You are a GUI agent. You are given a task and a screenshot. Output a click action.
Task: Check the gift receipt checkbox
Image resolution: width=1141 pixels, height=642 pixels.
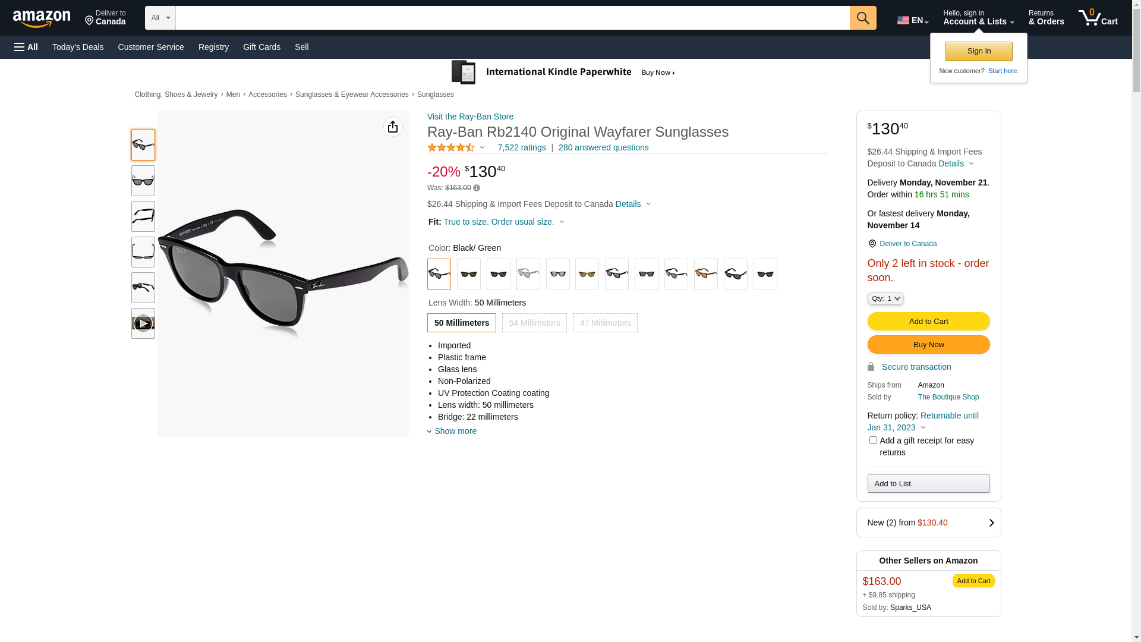873,440
